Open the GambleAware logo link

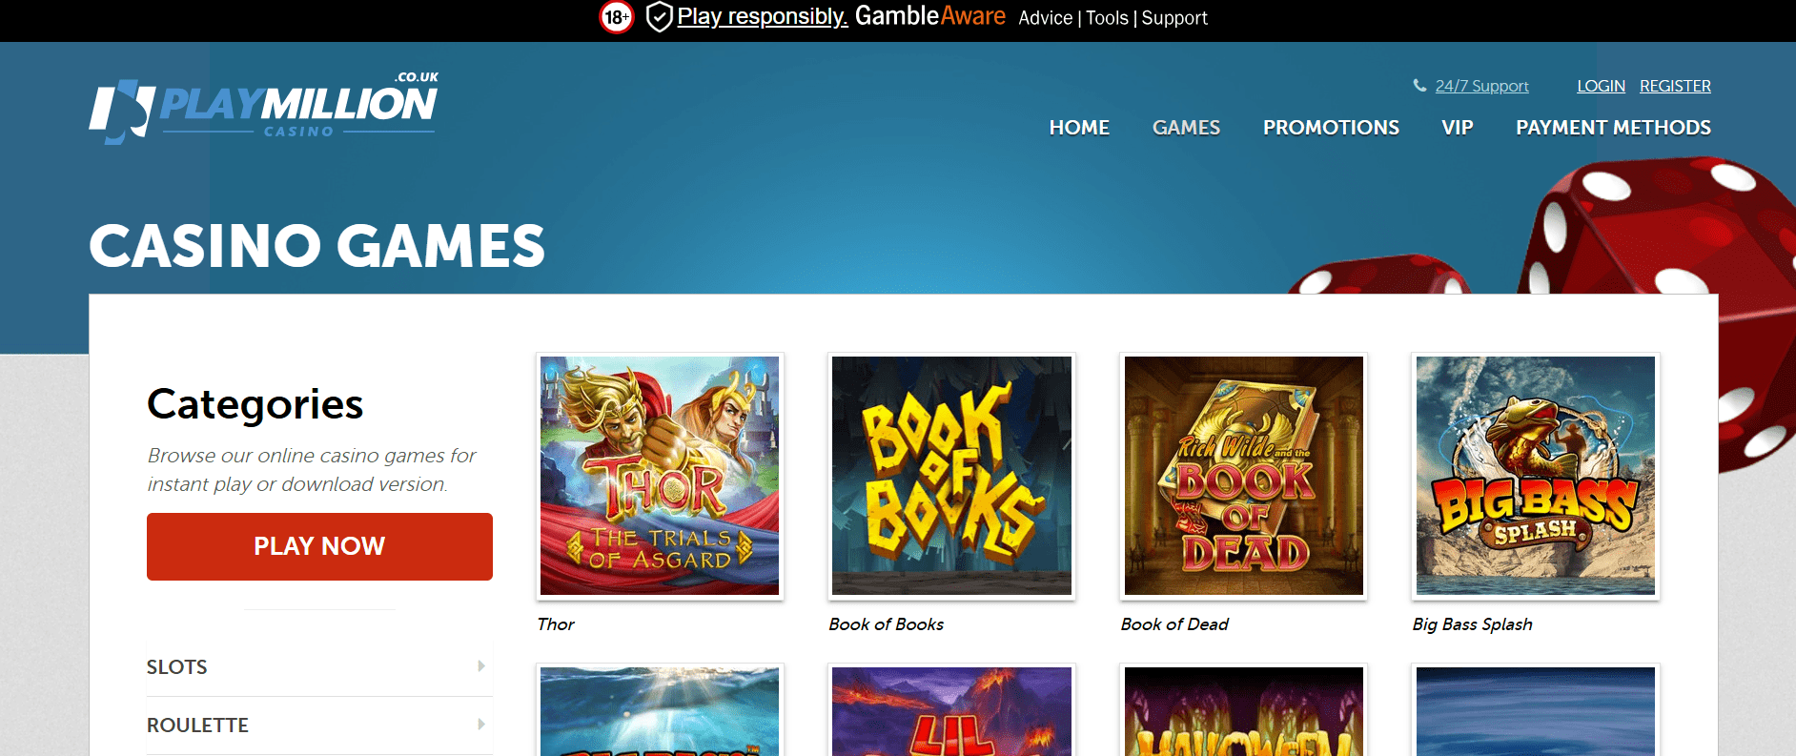(929, 16)
